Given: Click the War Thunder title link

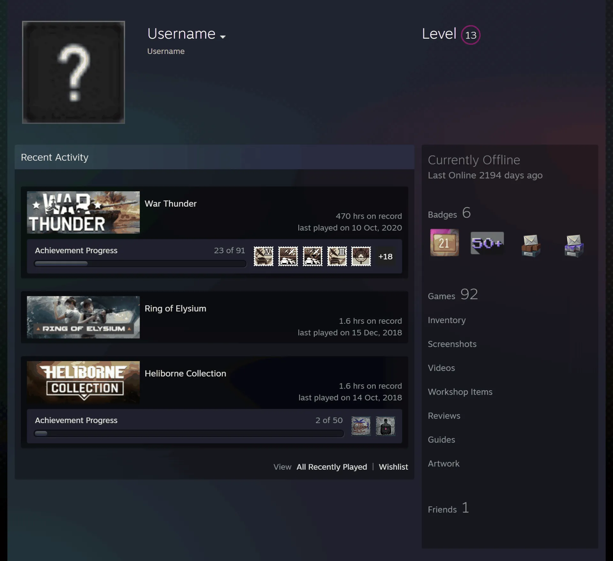Looking at the screenshot, I should point(170,204).
